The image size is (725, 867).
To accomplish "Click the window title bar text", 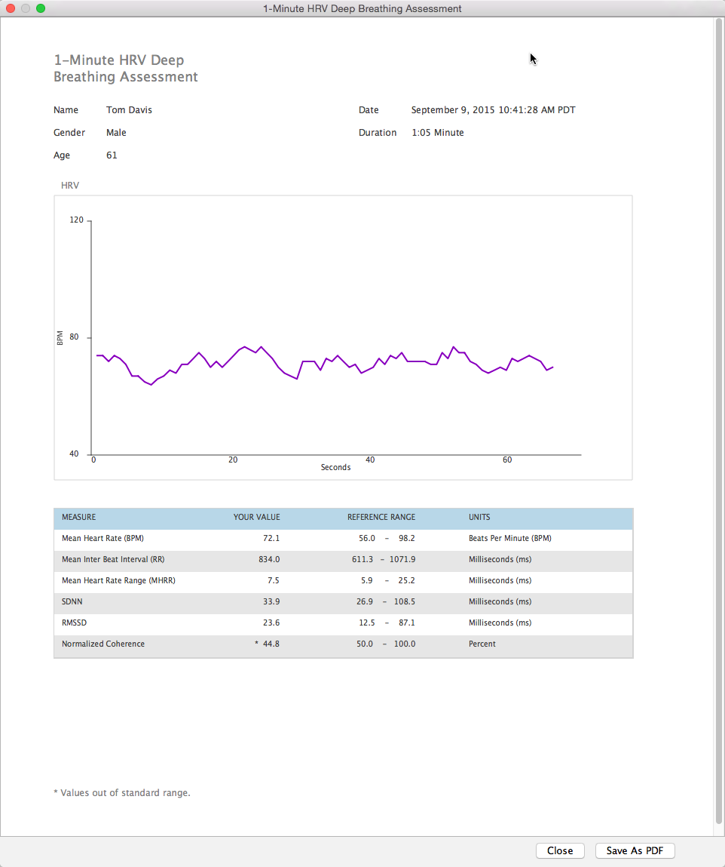I will click(362, 9).
